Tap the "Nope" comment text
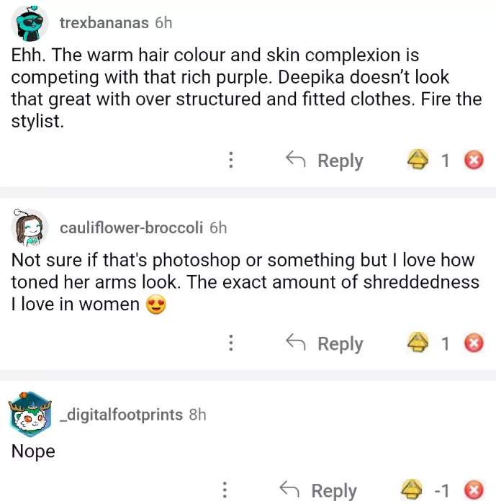496x504 pixels. (x=33, y=451)
